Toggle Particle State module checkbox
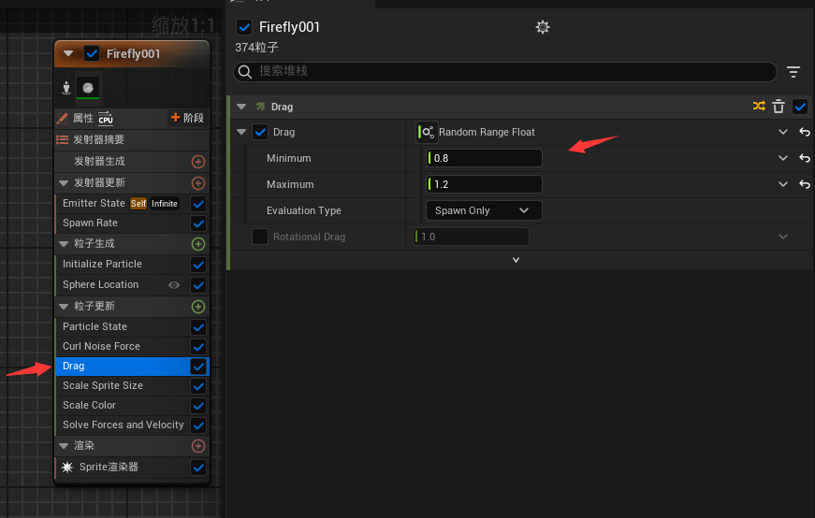The height and width of the screenshot is (518, 815). point(198,327)
